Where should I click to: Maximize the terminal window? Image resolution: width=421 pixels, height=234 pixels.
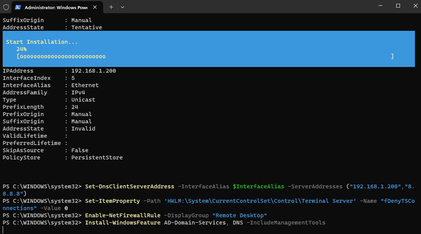[398, 6]
